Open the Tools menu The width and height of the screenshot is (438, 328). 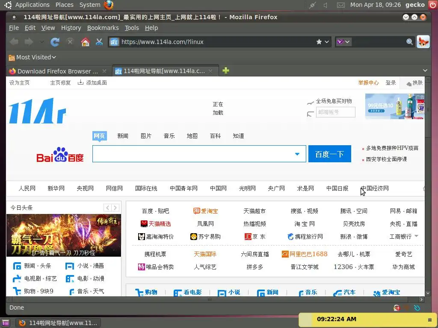coord(132,28)
